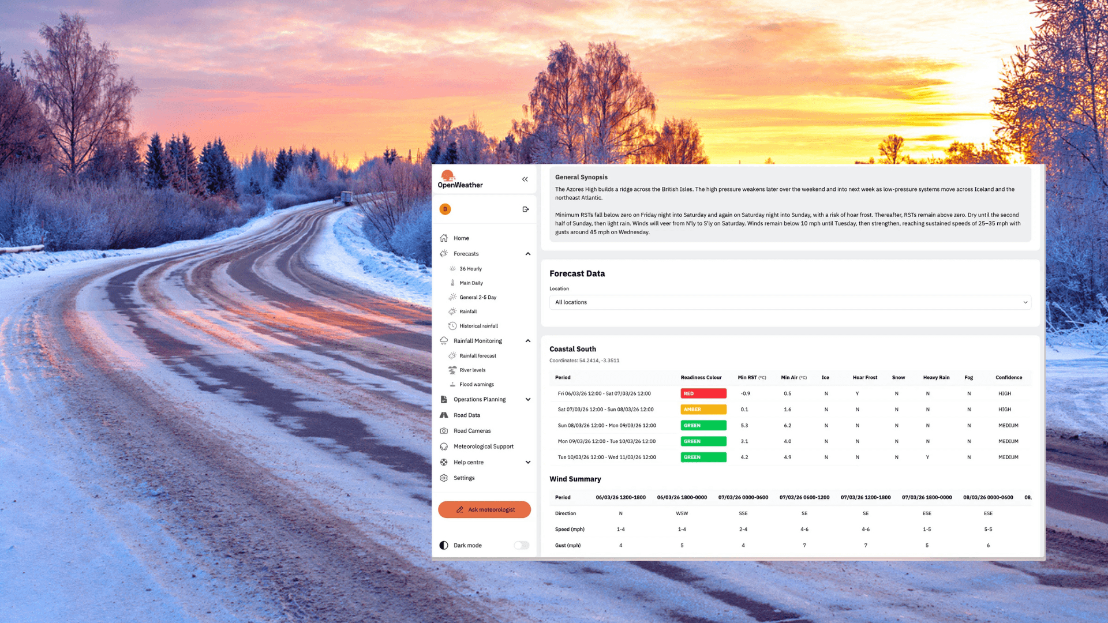The height and width of the screenshot is (623, 1108).
Task: Open Settings gear icon in sidebar
Action: click(444, 478)
